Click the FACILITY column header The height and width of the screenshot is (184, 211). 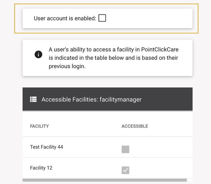(x=39, y=126)
